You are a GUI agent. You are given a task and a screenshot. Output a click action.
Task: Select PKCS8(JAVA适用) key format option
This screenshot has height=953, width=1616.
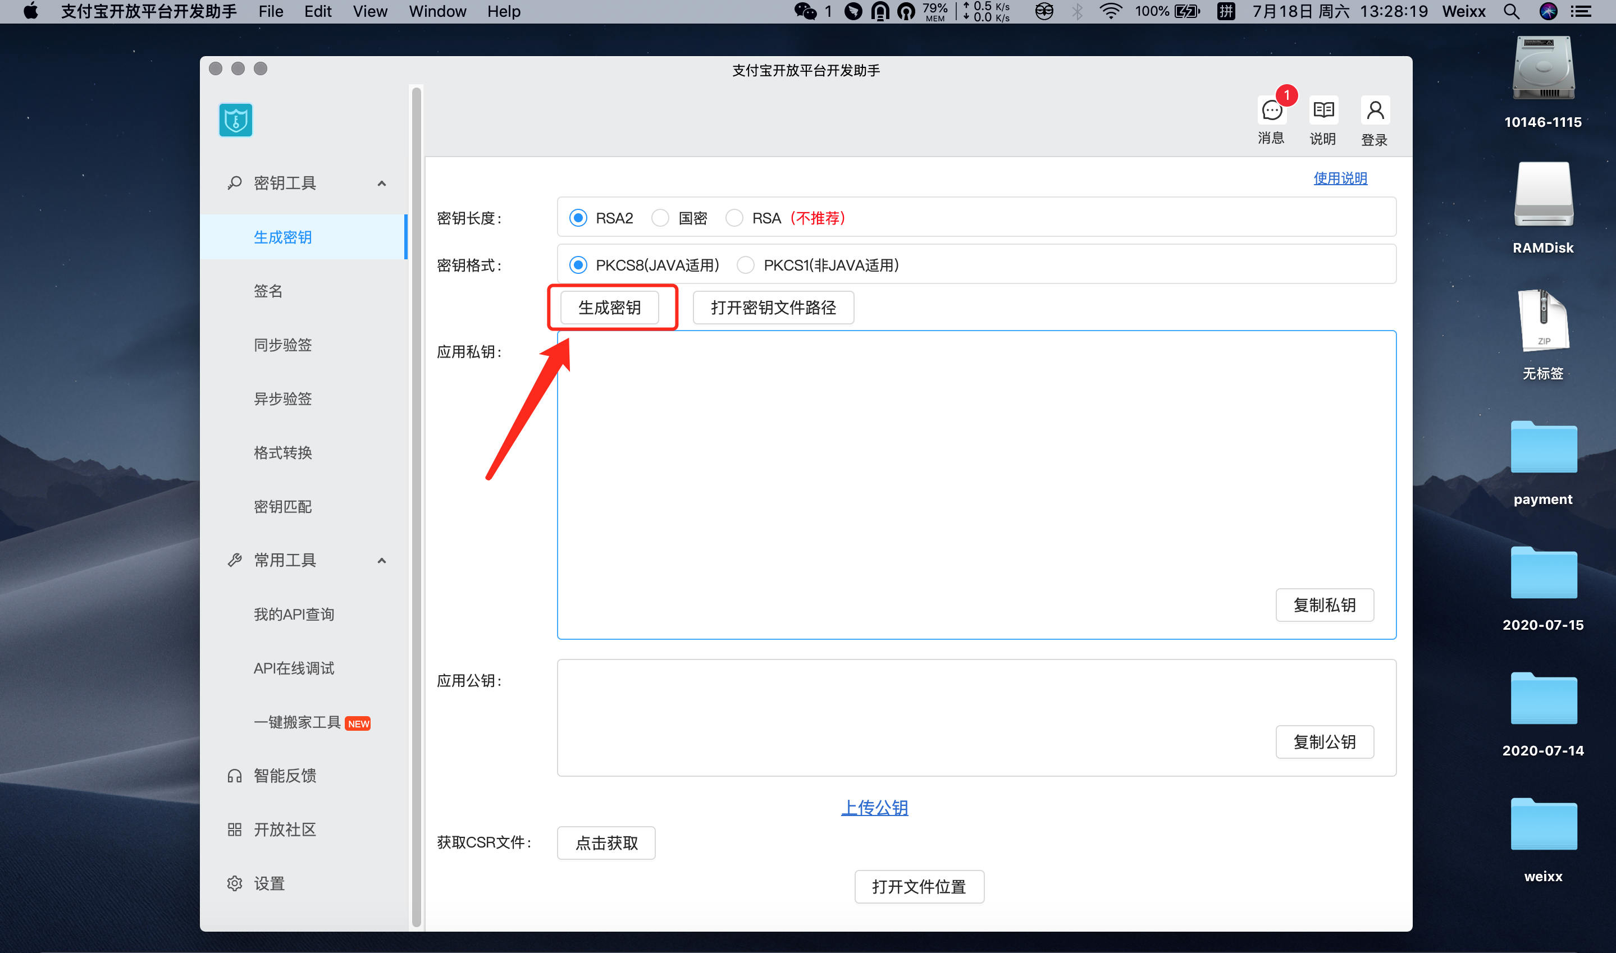point(578,265)
